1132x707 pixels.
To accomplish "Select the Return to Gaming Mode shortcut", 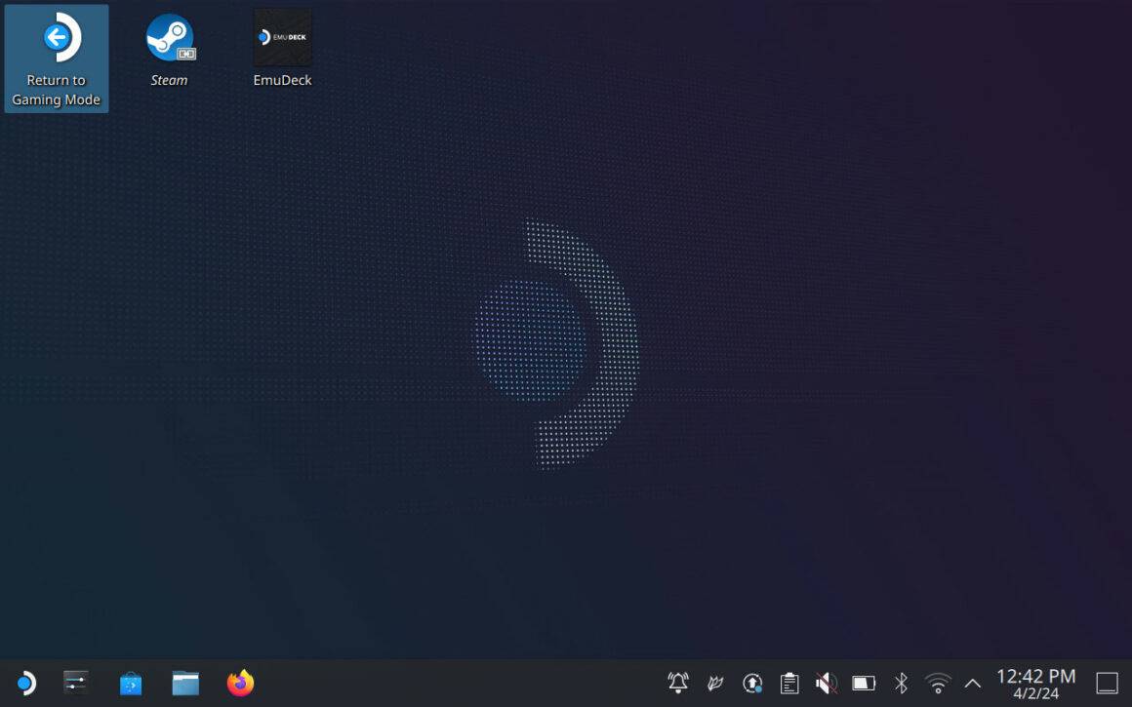I will 57,59.
